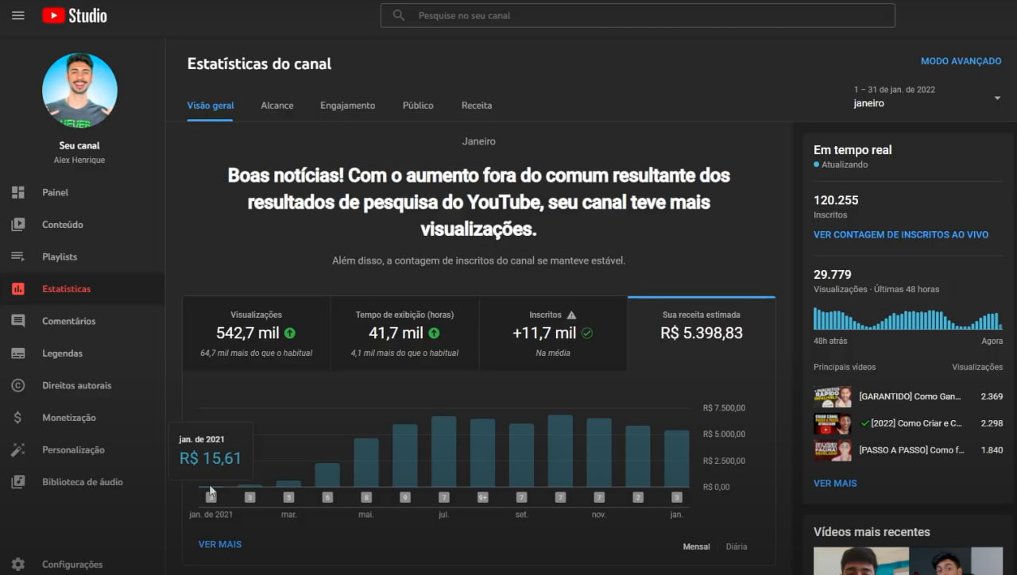Switch to the Alcance tab
This screenshot has height=575, width=1017.
click(x=277, y=106)
